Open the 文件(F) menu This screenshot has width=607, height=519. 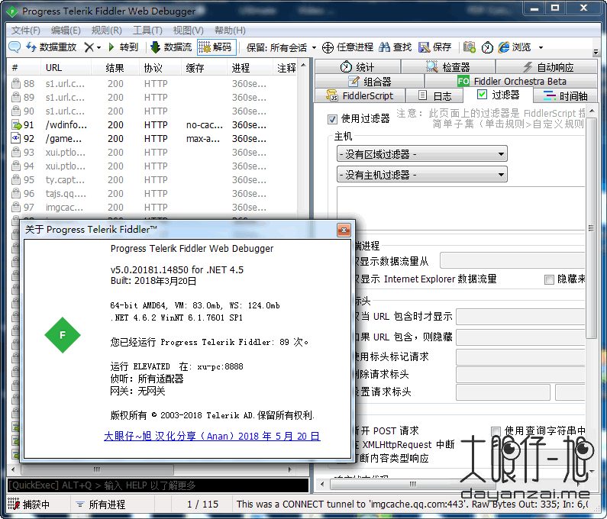tap(25, 31)
